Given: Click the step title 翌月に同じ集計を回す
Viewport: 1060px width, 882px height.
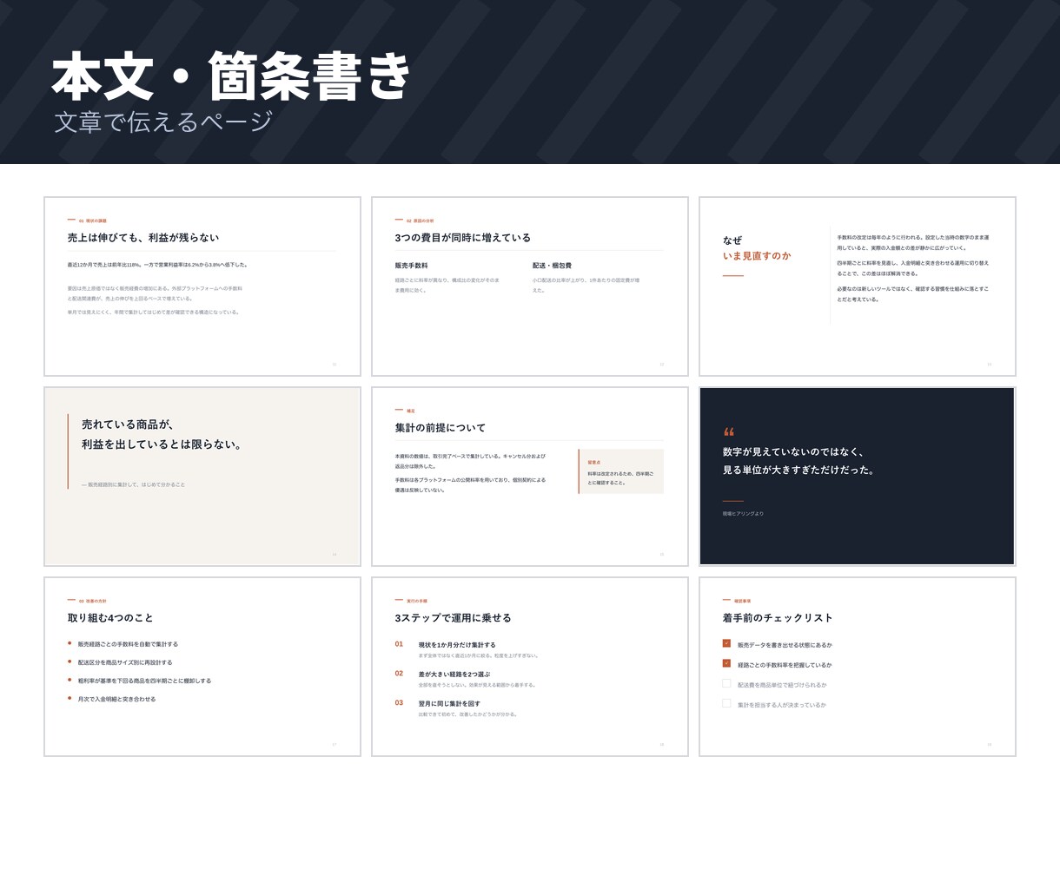Looking at the screenshot, I should tap(449, 704).
